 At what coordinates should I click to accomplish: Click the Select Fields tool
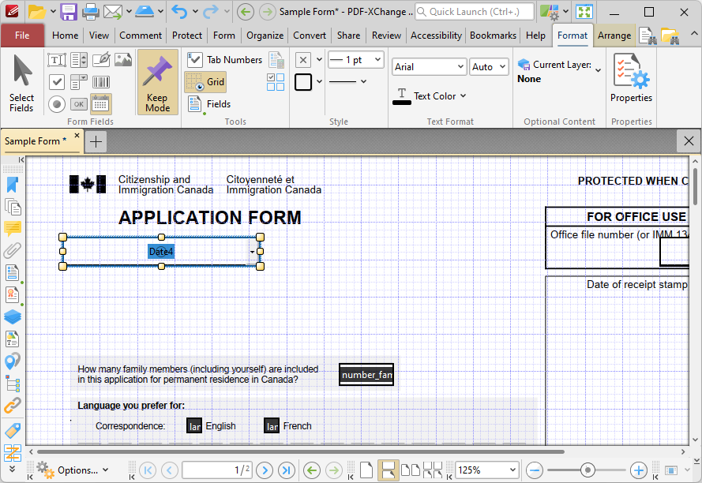click(x=21, y=83)
